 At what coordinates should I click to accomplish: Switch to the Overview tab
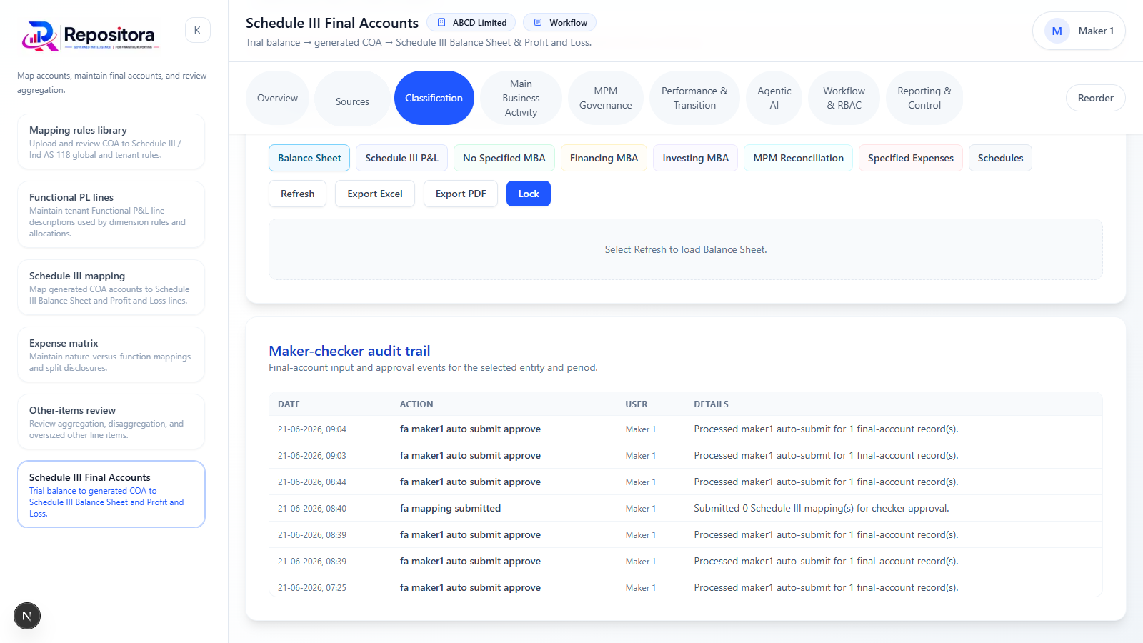pos(277,98)
